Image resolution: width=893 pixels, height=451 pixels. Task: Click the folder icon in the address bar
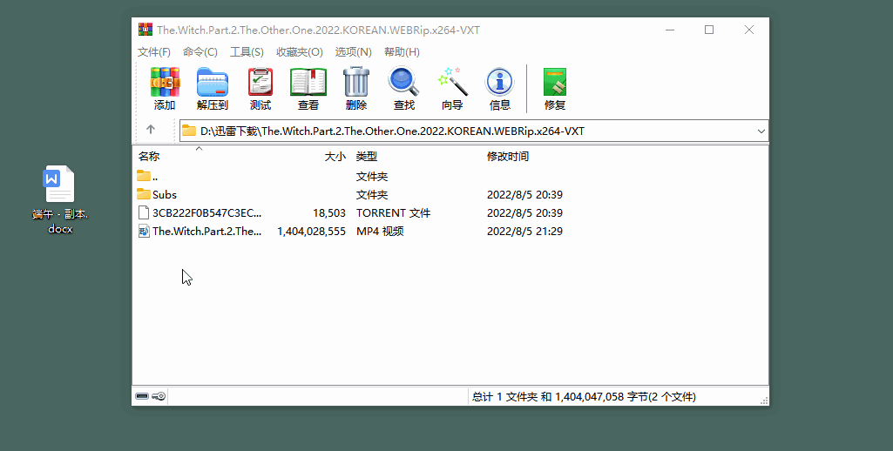(x=189, y=131)
